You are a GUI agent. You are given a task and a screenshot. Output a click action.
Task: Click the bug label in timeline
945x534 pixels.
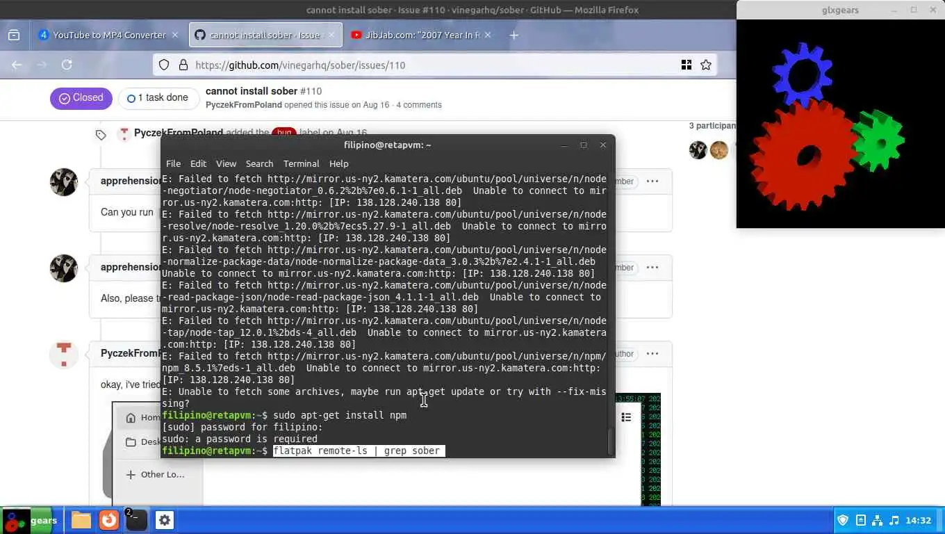[283, 132]
